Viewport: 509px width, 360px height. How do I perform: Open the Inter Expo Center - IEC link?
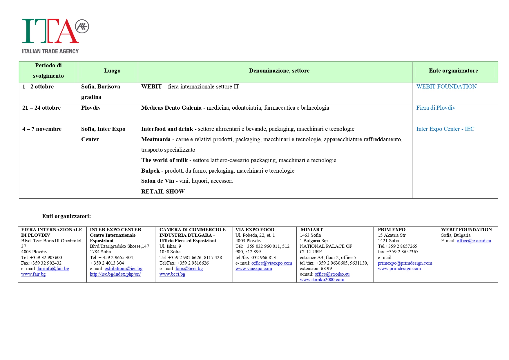(445, 129)
